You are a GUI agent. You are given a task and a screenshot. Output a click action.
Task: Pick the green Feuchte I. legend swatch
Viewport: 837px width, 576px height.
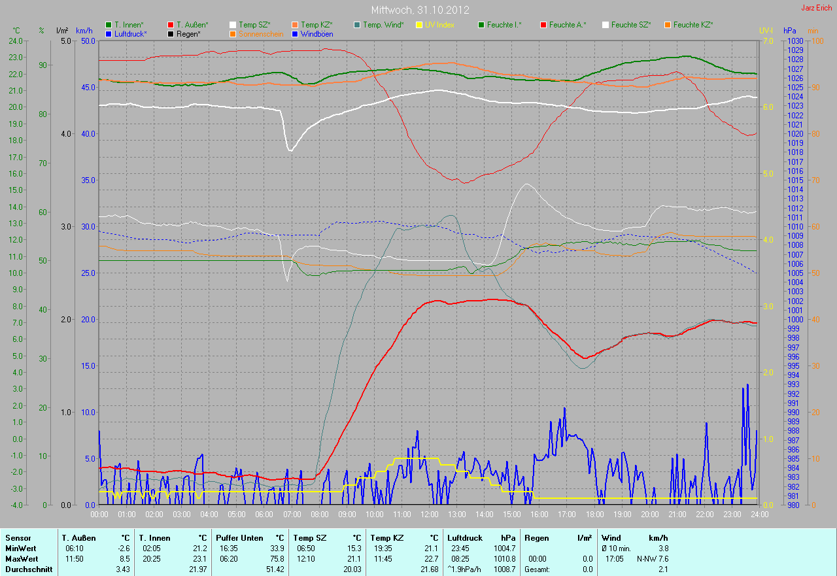pyautogui.click(x=481, y=25)
